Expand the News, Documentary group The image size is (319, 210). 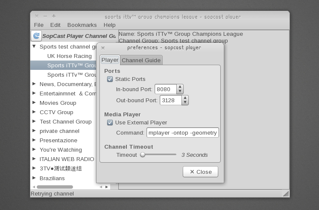(34, 84)
